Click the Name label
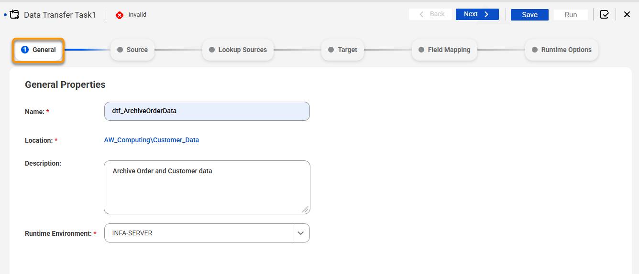The width and height of the screenshot is (639, 274). click(34, 112)
